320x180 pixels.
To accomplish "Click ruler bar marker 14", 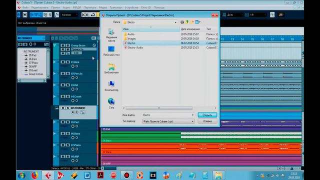I will 242,39.
